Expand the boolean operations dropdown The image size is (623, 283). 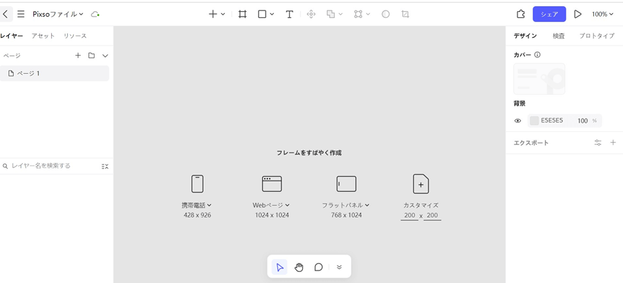[x=341, y=14]
